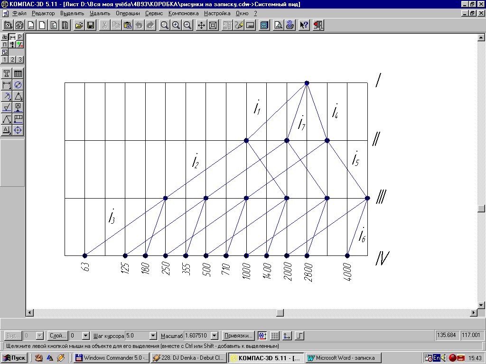This screenshot has width=486, height=364.
Task: Select the section cut arrow tool
Action: (x=7, y=130)
